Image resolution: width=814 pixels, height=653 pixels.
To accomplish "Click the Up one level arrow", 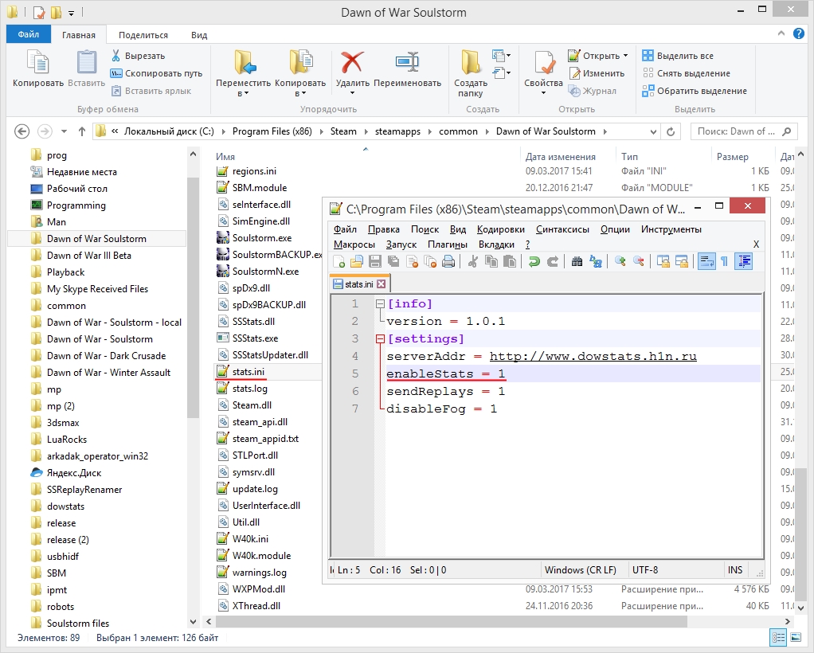I will pyautogui.click(x=81, y=131).
